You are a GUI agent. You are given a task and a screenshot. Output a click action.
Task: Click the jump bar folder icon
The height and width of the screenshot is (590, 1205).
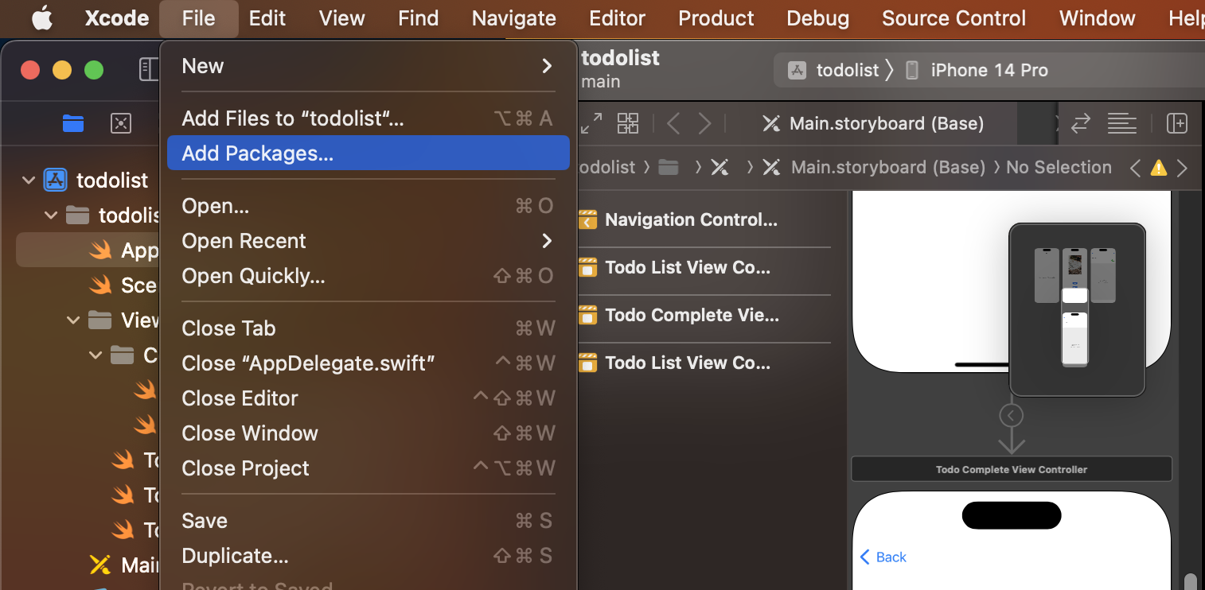pos(669,167)
